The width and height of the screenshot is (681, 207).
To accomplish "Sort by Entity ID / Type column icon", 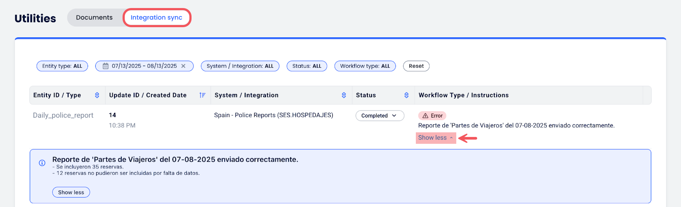I will 97,95.
